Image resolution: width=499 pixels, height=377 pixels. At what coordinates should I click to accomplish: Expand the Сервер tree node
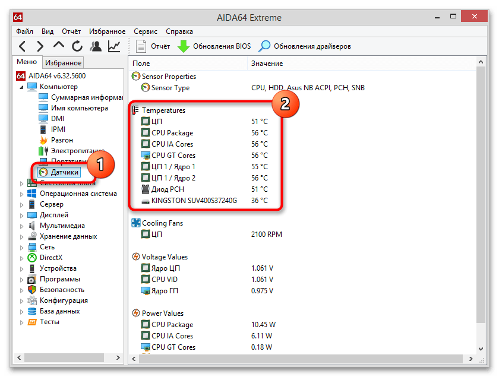tap(21, 205)
